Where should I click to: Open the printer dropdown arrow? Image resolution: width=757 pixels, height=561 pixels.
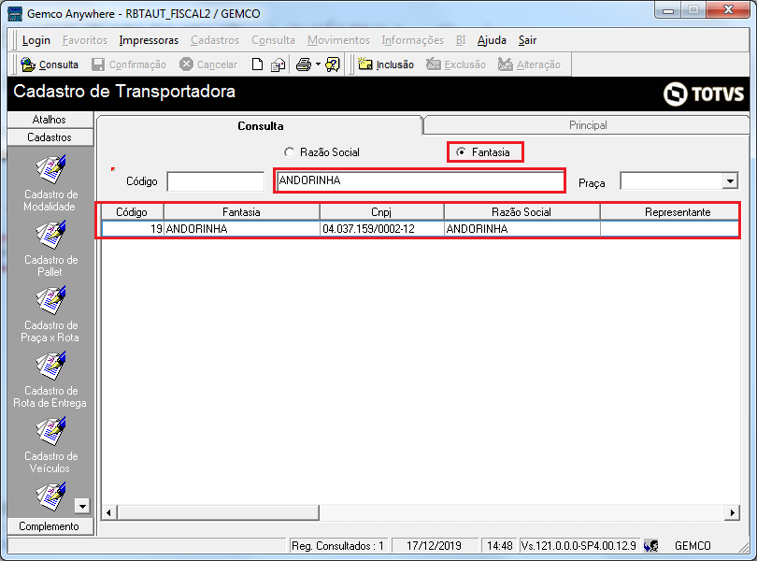tap(318, 65)
